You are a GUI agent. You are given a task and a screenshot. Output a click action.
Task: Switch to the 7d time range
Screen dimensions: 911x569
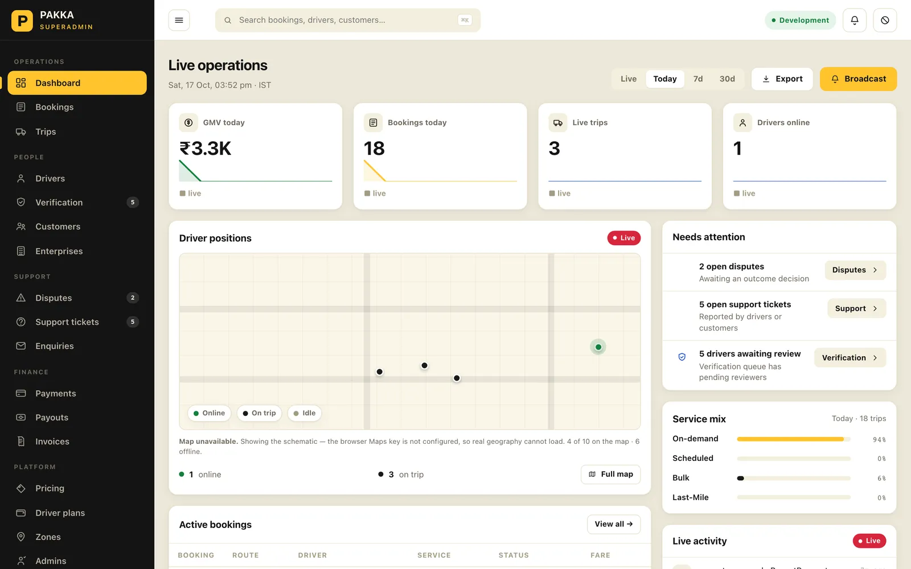tap(698, 79)
